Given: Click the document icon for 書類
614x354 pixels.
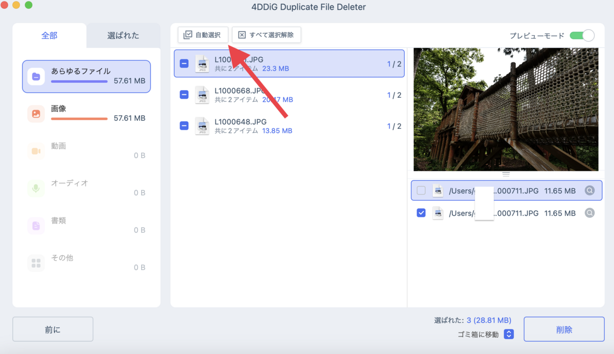Looking at the screenshot, I should coord(36,226).
